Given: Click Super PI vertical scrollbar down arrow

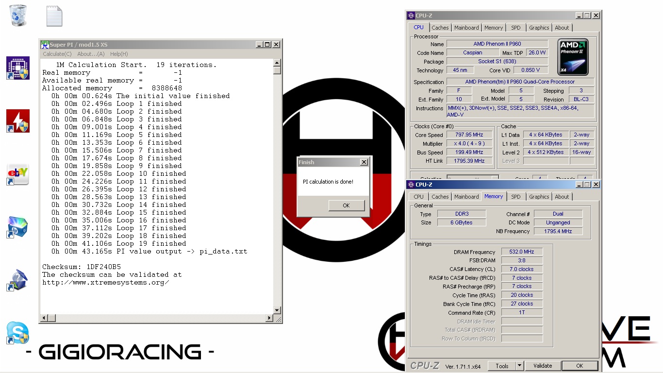Looking at the screenshot, I should click(x=277, y=310).
